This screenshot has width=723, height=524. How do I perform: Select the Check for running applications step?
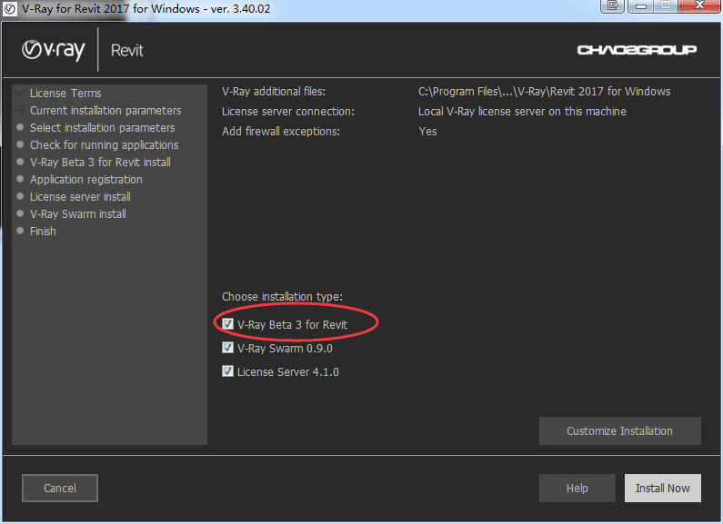coord(104,145)
